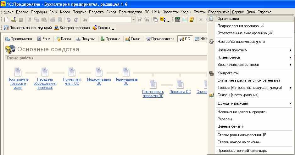This screenshot has width=295, height=155.
Task: Open the Зарплата menu
Action: (x=170, y=12)
